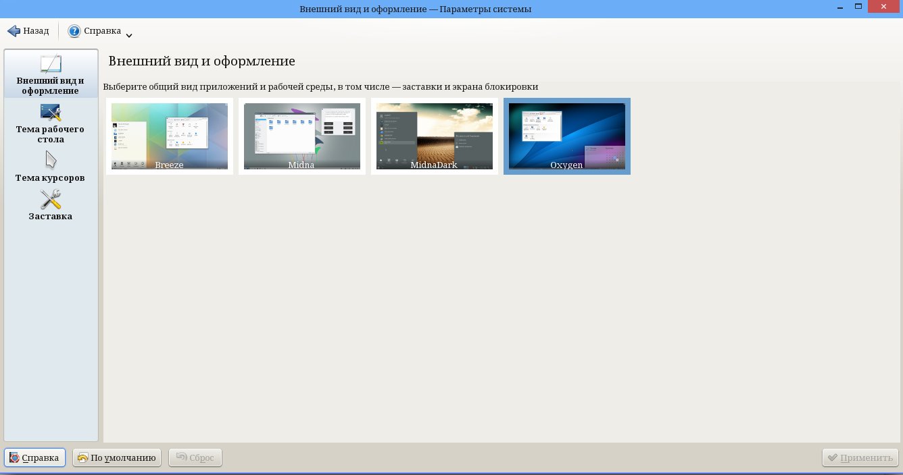Open the Справка toolbar help menu
This screenshot has width=903, height=475.
click(x=95, y=31)
